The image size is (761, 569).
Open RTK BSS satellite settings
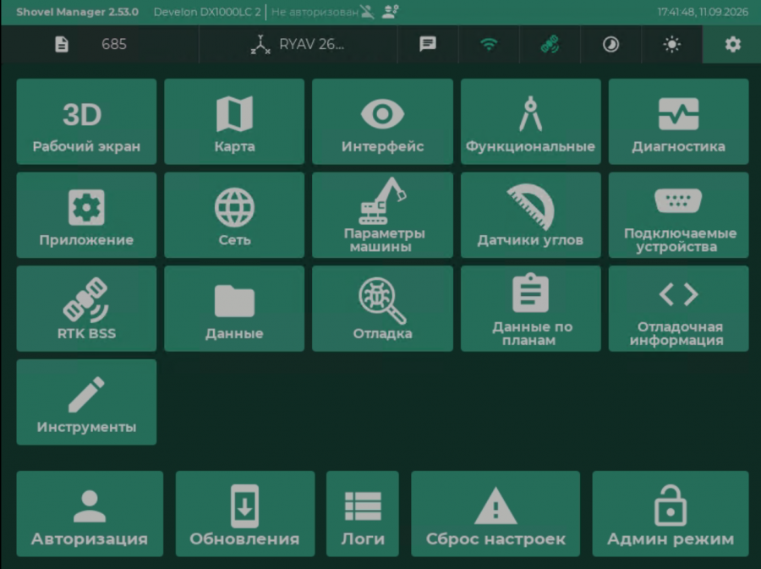(86, 309)
